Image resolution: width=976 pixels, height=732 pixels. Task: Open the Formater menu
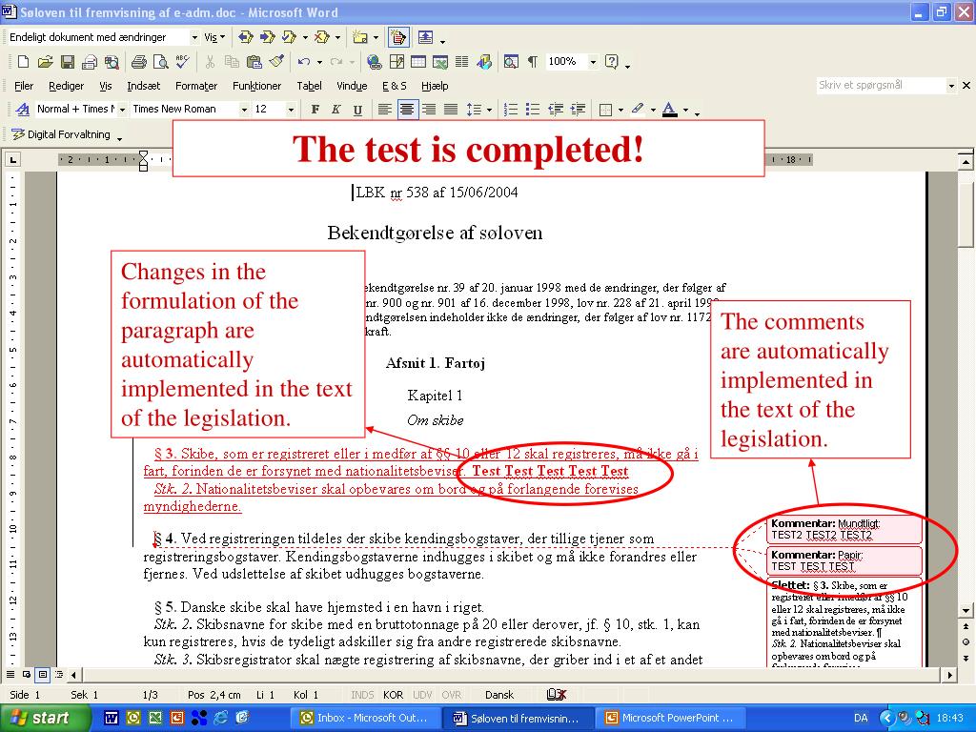[x=196, y=86]
